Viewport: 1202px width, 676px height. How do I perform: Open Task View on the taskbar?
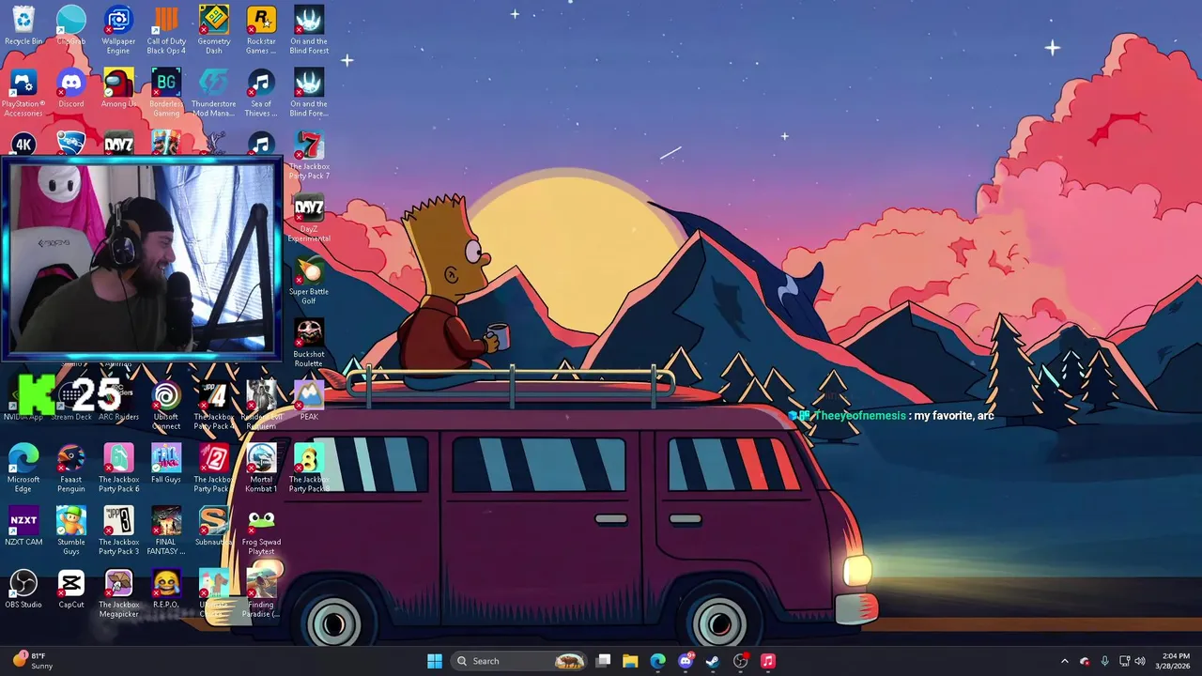[604, 661]
